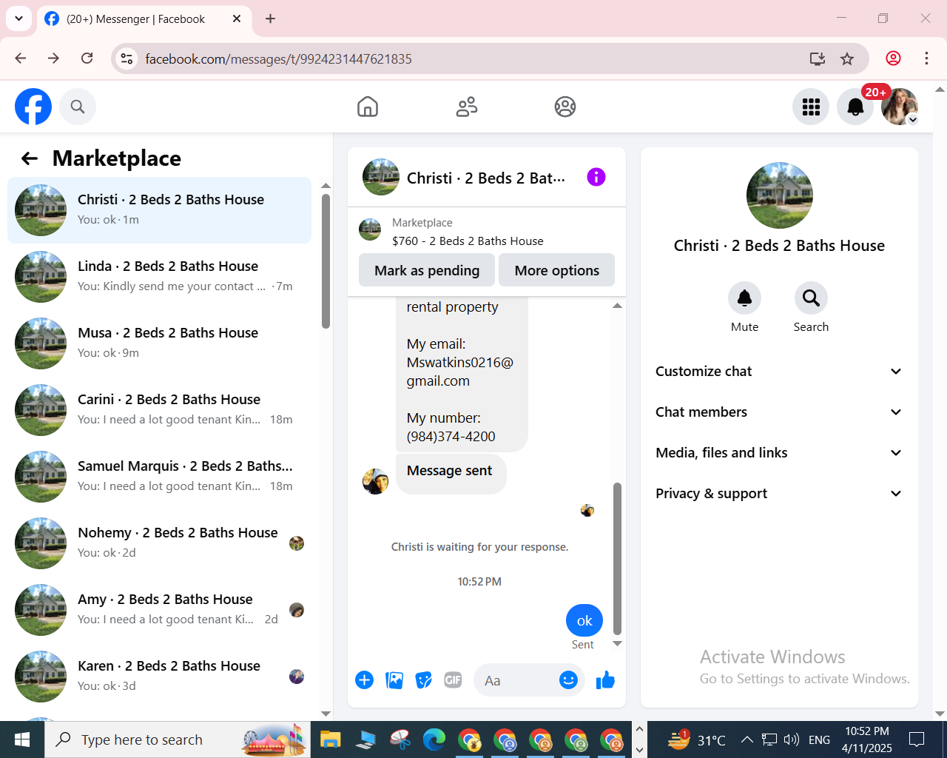The width and height of the screenshot is (947, 758).
Task: Open the volume control in system tray
Action: (792, 739)
